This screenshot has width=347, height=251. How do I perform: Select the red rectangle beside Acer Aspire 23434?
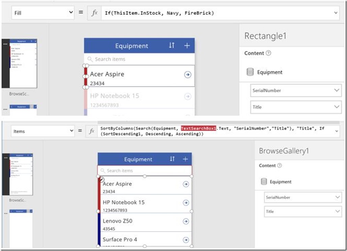86,76
